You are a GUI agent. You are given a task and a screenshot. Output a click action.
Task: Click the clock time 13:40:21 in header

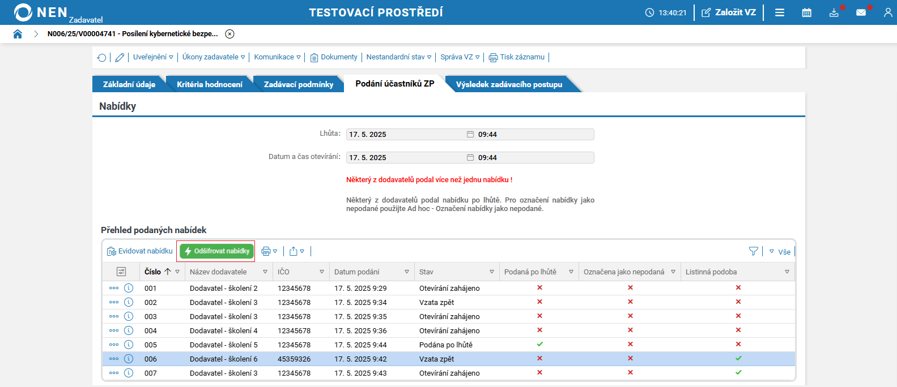coord(673,12)
